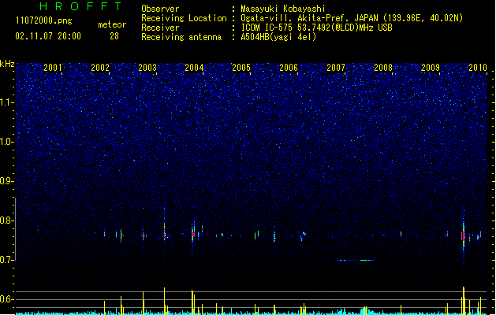Click the date stamp 02.11.07 20:00
Image resolution: width=496 pixels, height=315 pixels.
(48, 36)
